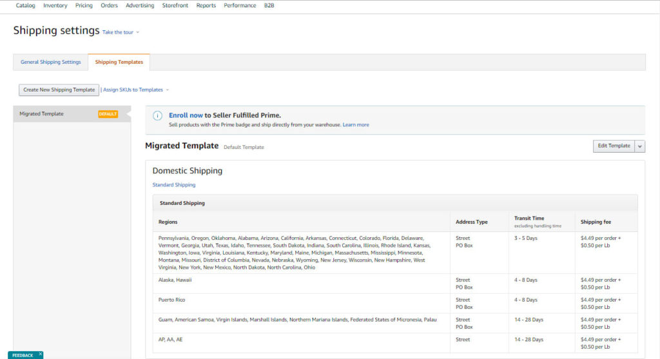Open the Learn more link
The height and width of the screenshot is (359, 660).
coord(356,125)
